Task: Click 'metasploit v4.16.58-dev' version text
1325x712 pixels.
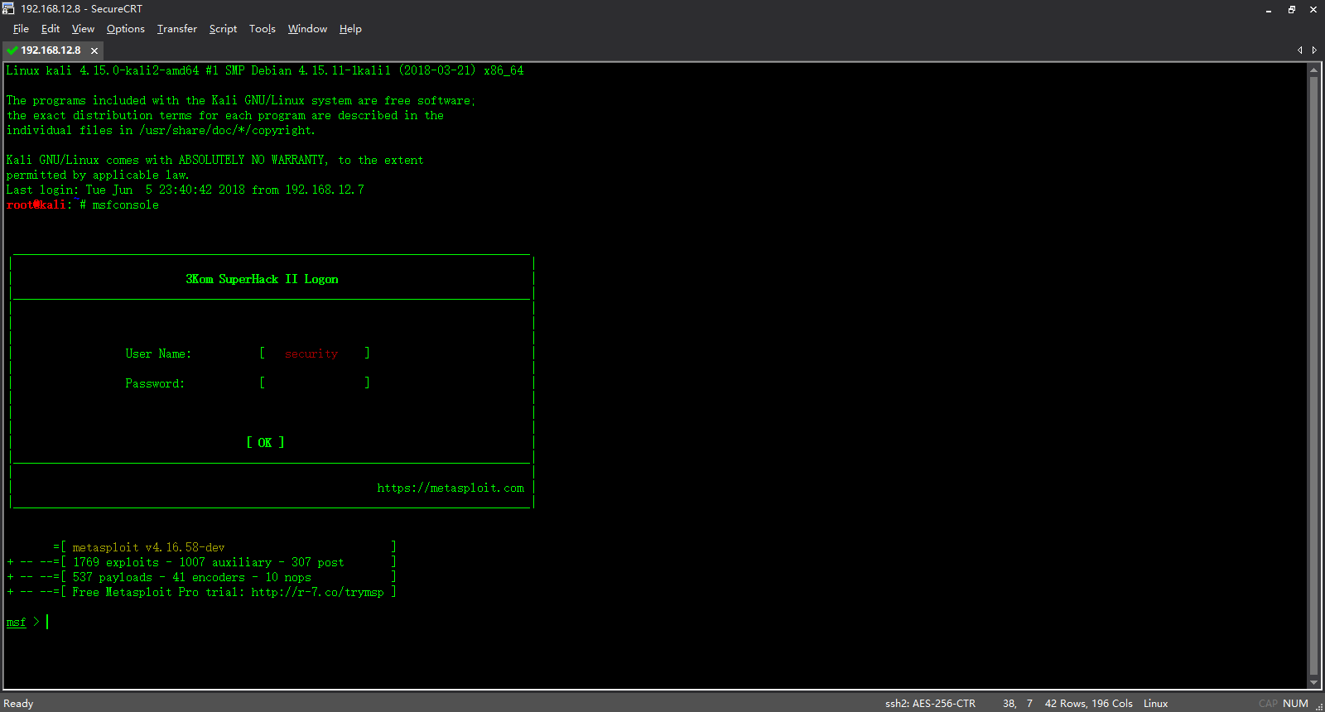Action: (148, 547)
